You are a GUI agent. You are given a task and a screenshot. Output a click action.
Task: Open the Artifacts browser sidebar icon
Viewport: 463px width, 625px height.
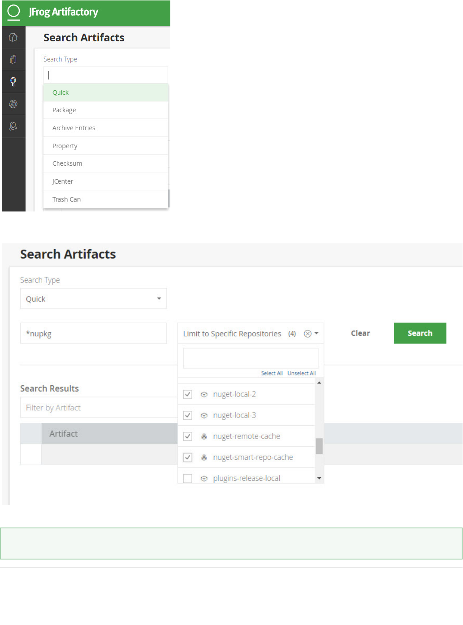(x=13, y=59)
